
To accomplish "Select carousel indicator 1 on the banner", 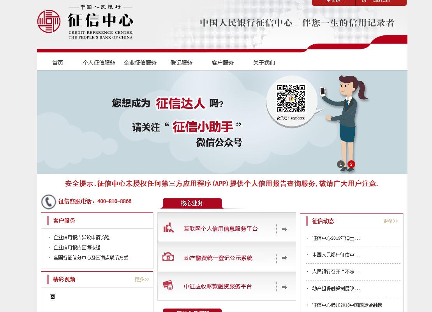I will [340, 164].
